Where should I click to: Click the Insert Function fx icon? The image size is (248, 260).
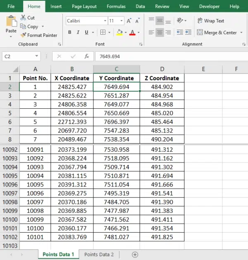(x=86, y=56)
